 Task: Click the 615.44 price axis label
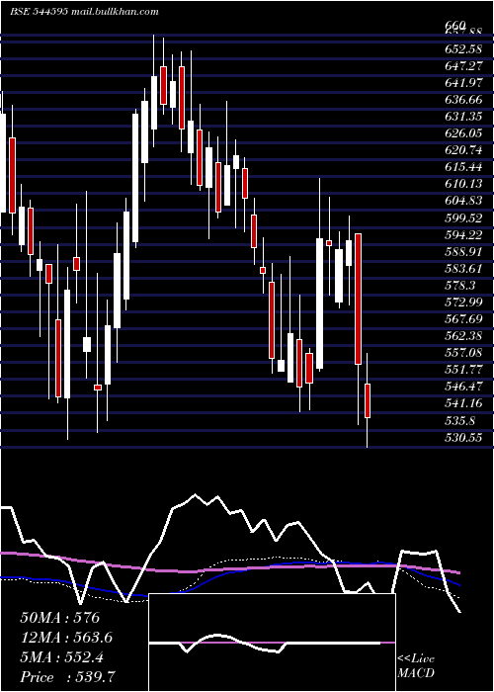[463, 167]
